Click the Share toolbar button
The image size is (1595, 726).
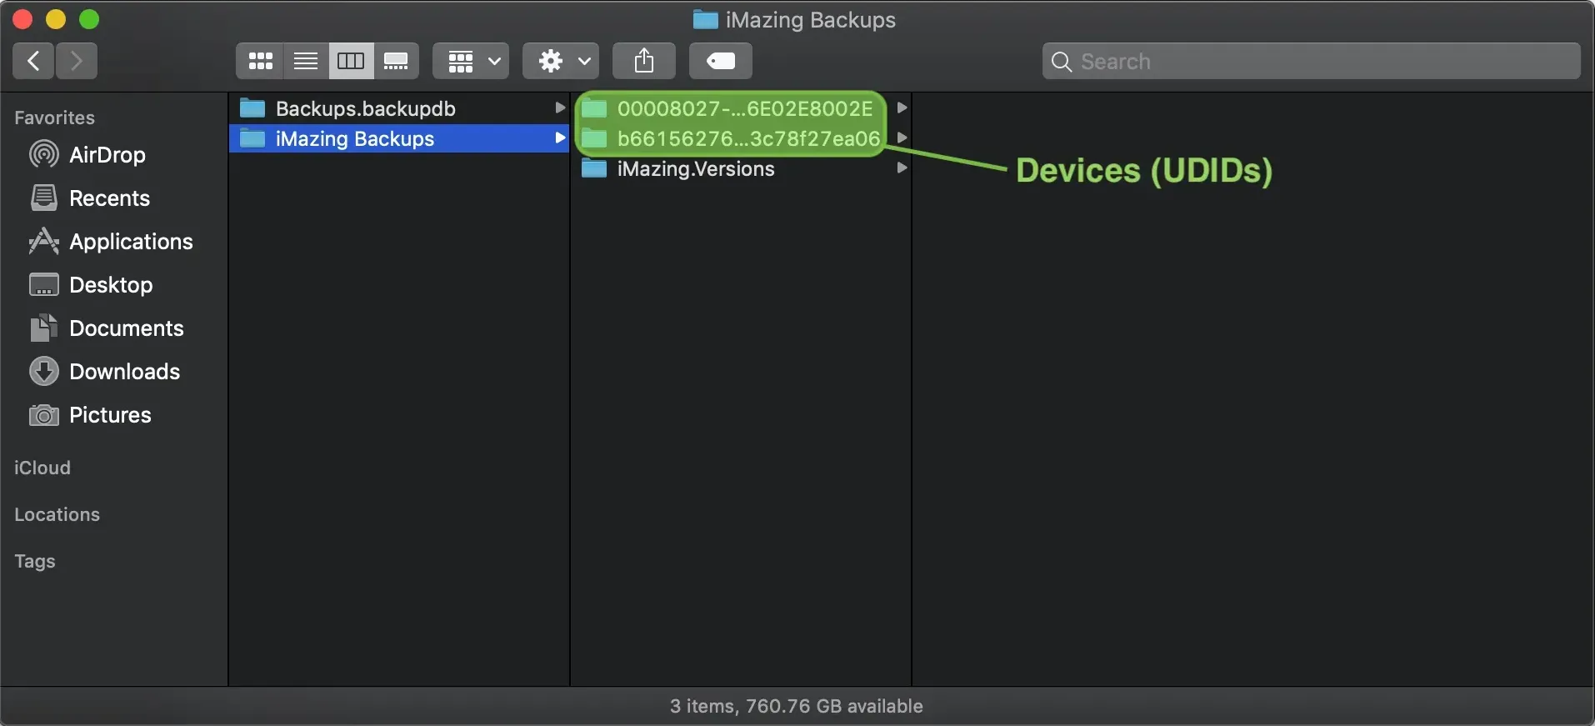pos(644,61)
